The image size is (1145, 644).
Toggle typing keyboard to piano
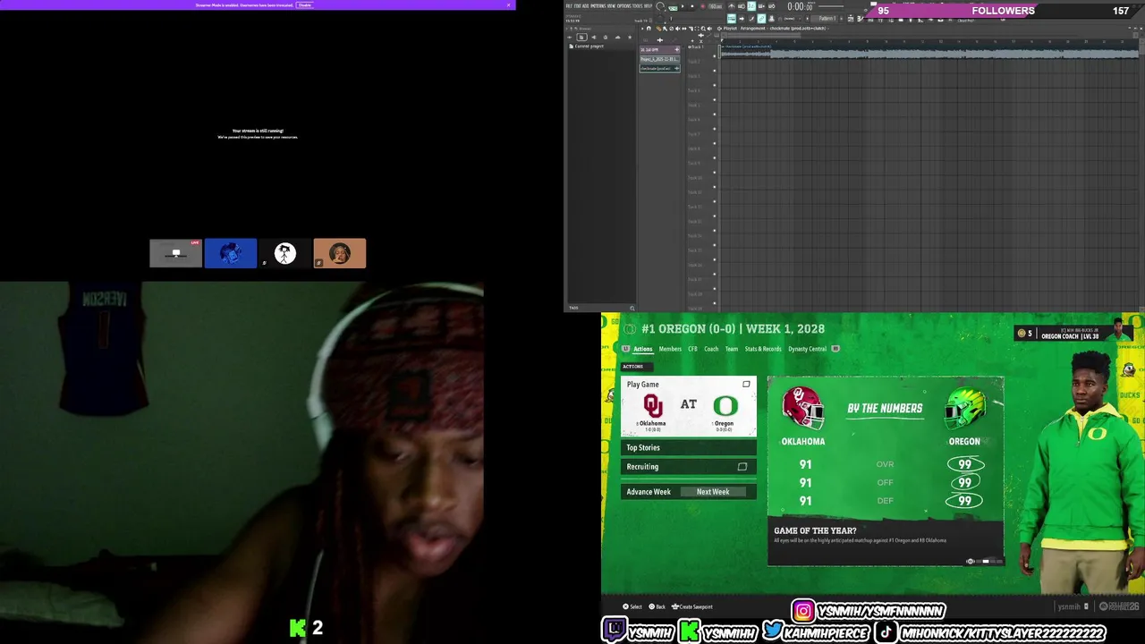(x=732, y=19)
